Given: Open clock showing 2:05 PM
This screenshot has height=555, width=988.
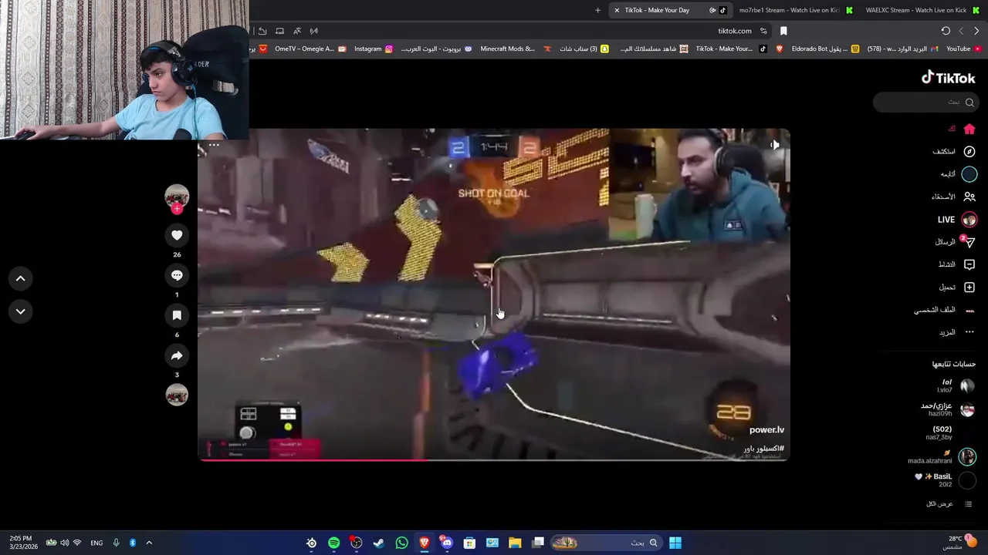Looking at the screenshot, I should (22, 543).
